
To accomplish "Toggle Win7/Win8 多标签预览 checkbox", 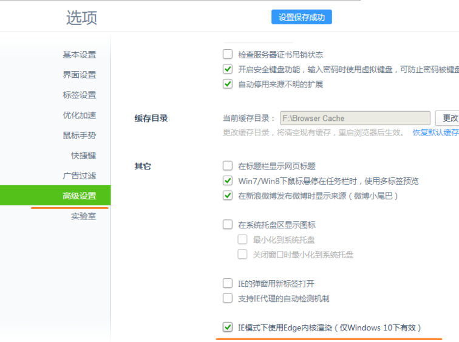I will tap(228, 180).
